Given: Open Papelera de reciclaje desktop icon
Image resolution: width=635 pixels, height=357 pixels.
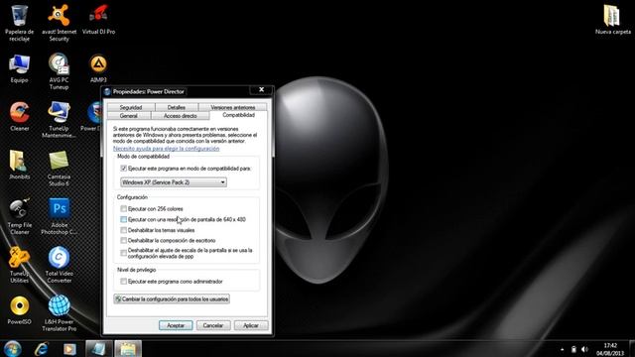Looking at the screenshot, I should click(19, 23).
